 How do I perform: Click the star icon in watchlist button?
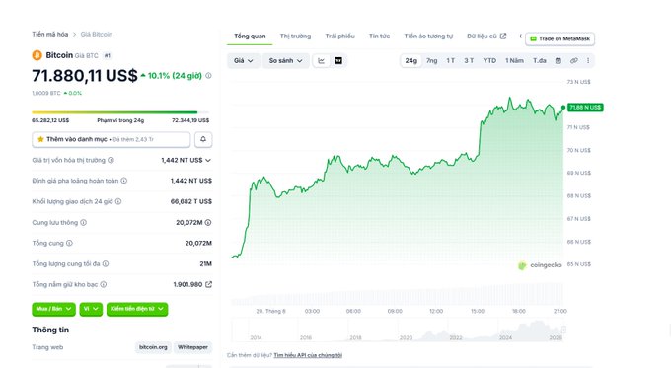pos(40,139)
